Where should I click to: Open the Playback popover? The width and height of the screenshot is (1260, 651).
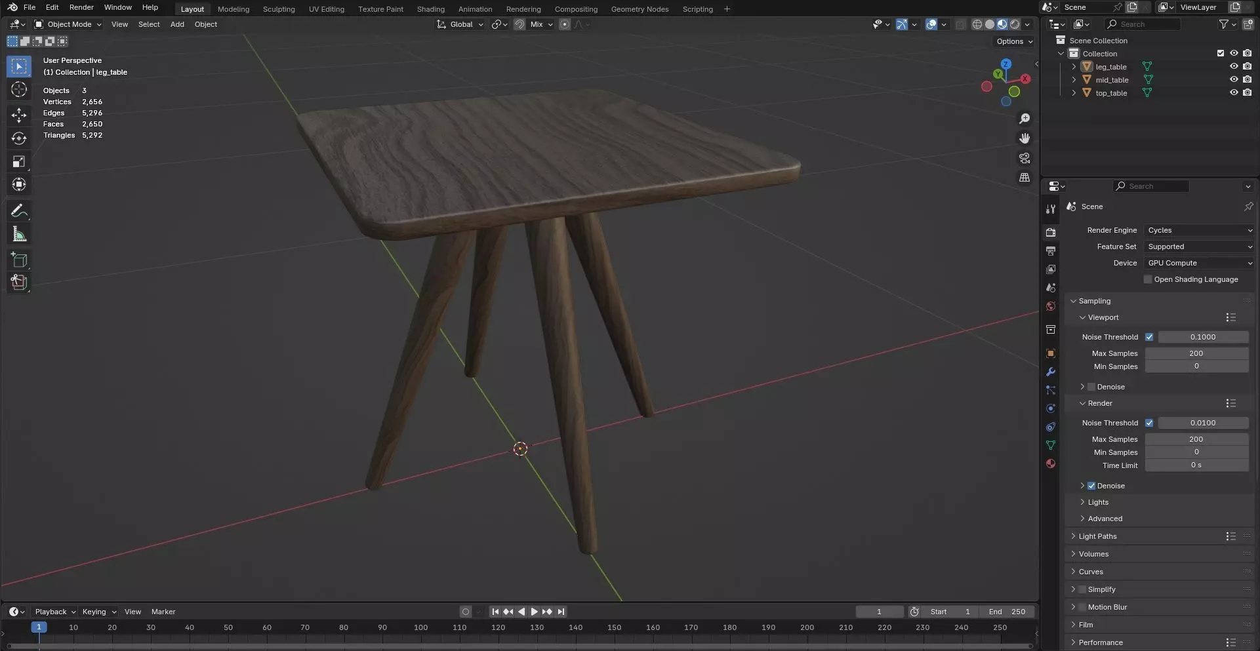point(55,612)
